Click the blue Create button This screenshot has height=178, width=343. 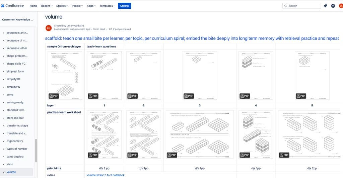tap(125, 6)
